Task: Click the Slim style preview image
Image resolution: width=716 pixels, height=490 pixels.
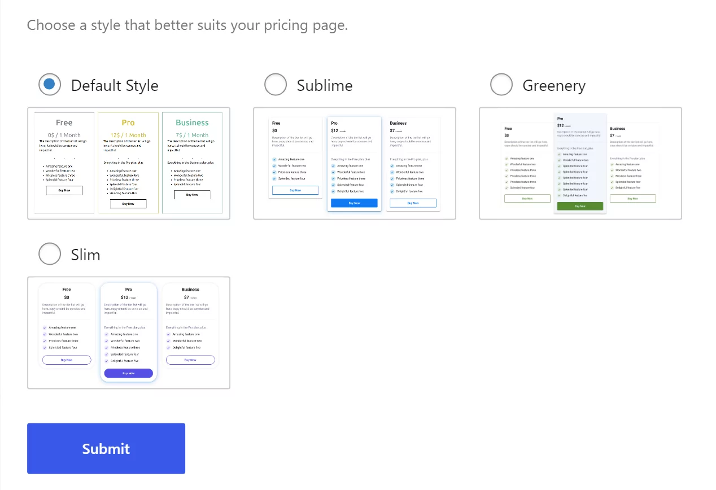Action: (x=129, y=333)
